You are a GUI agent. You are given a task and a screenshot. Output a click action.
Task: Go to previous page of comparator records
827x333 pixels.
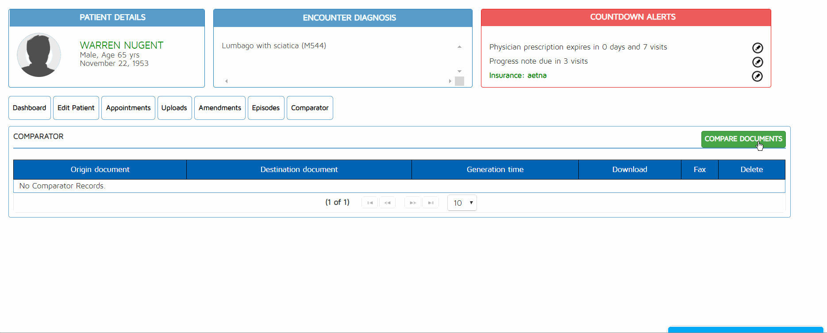(x=387, y=203)
